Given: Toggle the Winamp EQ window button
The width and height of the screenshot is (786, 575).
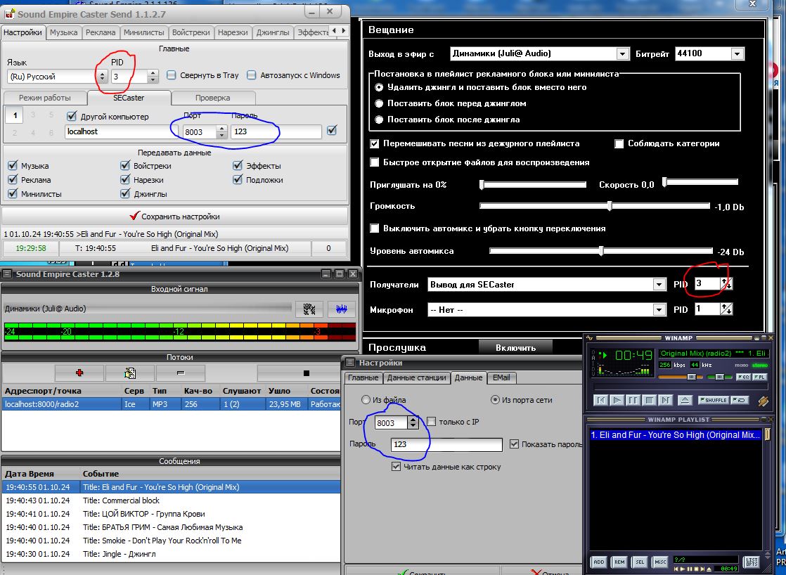Looking at the screenshot, I should pyautogui.click(x=744, y=377).
